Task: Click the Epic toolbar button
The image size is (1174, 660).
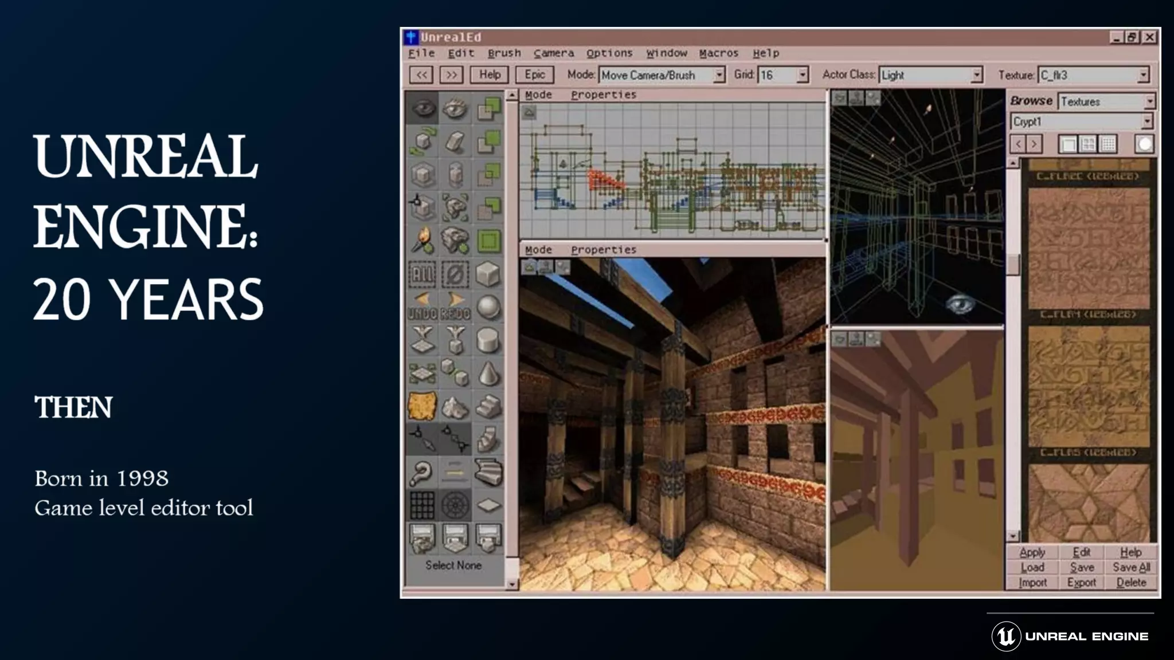Action: [x=534, y=75]
